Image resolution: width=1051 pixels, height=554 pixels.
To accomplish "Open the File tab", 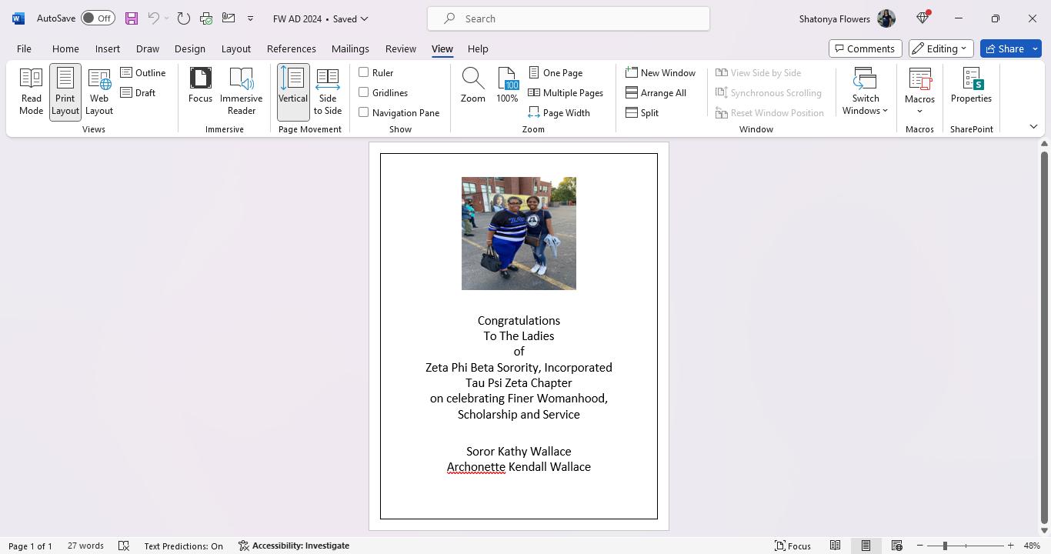I will pyautogui.click(x=24, y=48).
